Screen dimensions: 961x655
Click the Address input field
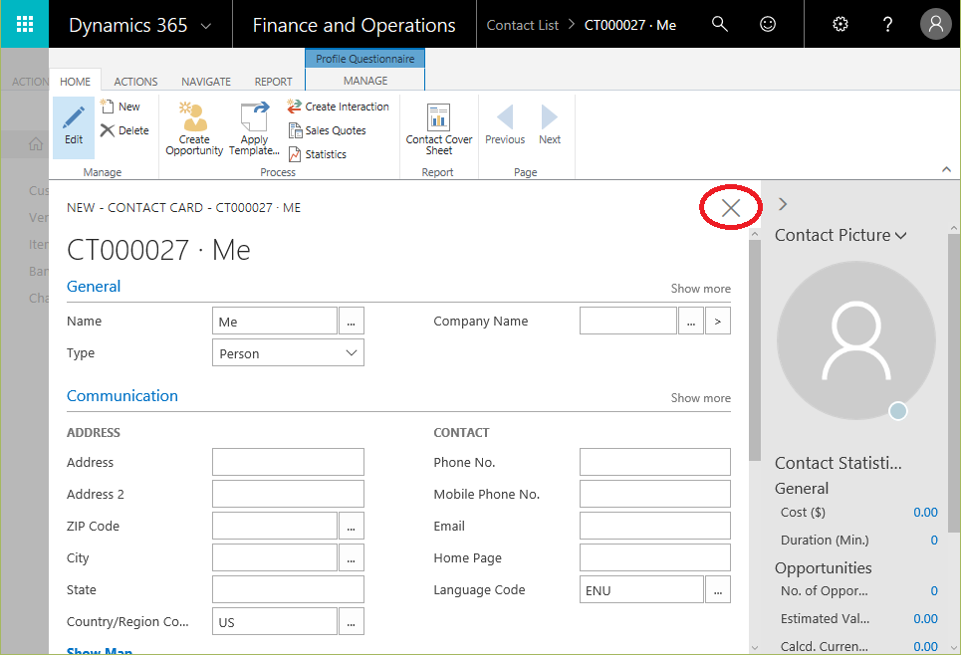pos(288,462)
